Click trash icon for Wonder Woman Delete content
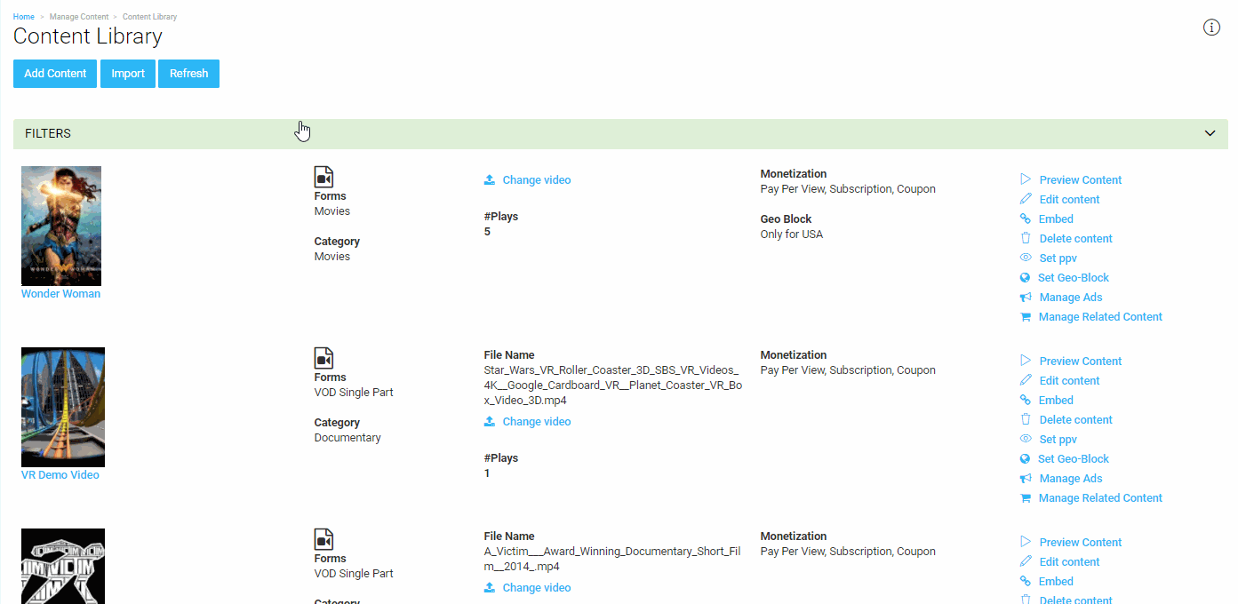This screenshot has width=1238, height=604. click(1026, 238)
